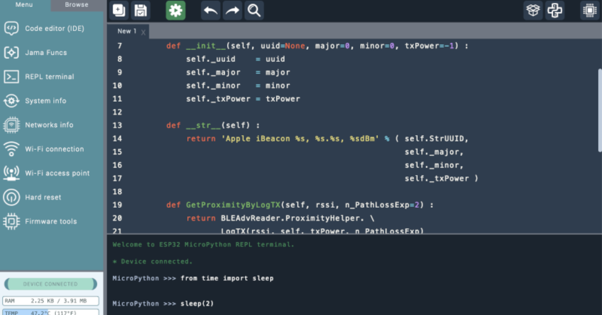Undo the last edit with undo arrow
Screen dimensions: 602x315
(x=211, y=11)
